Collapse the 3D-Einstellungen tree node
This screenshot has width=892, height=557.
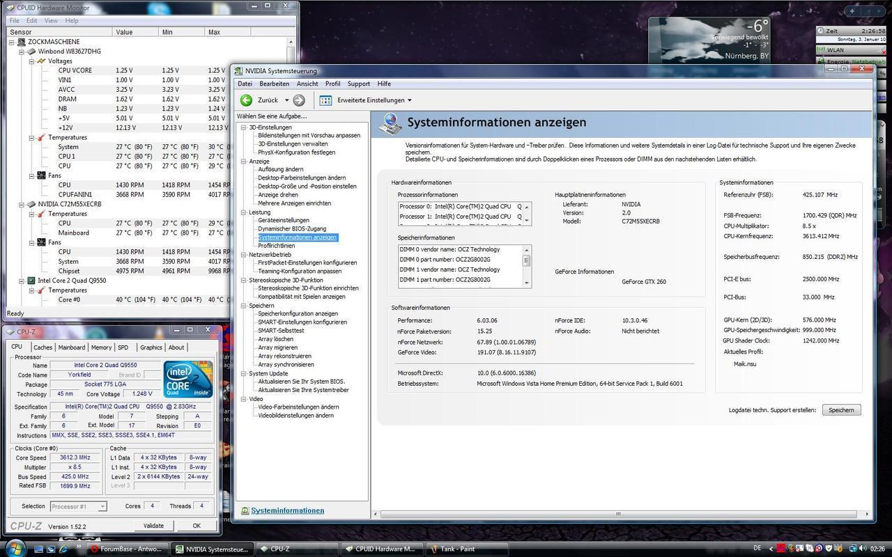pos(243,127)
